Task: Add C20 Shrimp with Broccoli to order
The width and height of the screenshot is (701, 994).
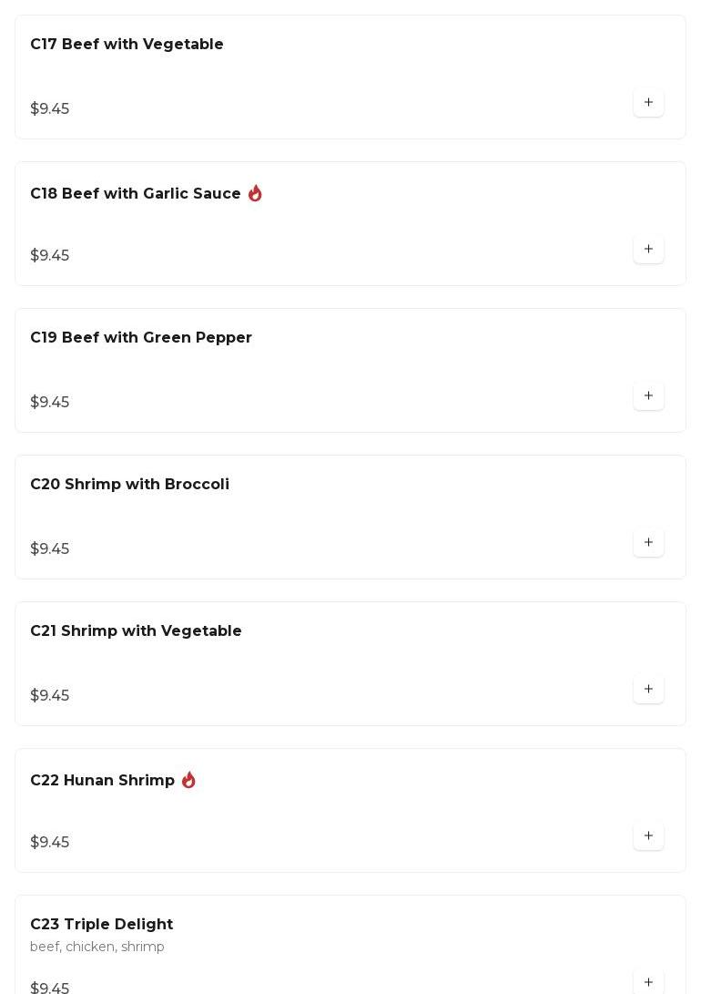Action: click(648, 543)
